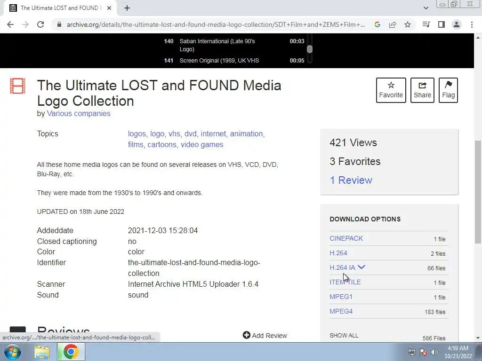Click the page scrollbar's down arrow
Image resolution: width=482 pixels, height=361 pixels.
pos(478,338)
